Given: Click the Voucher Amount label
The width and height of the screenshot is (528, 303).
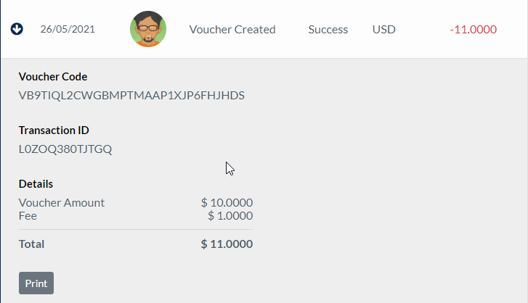Looking at the screenshot, I should (x=62, y=203).
